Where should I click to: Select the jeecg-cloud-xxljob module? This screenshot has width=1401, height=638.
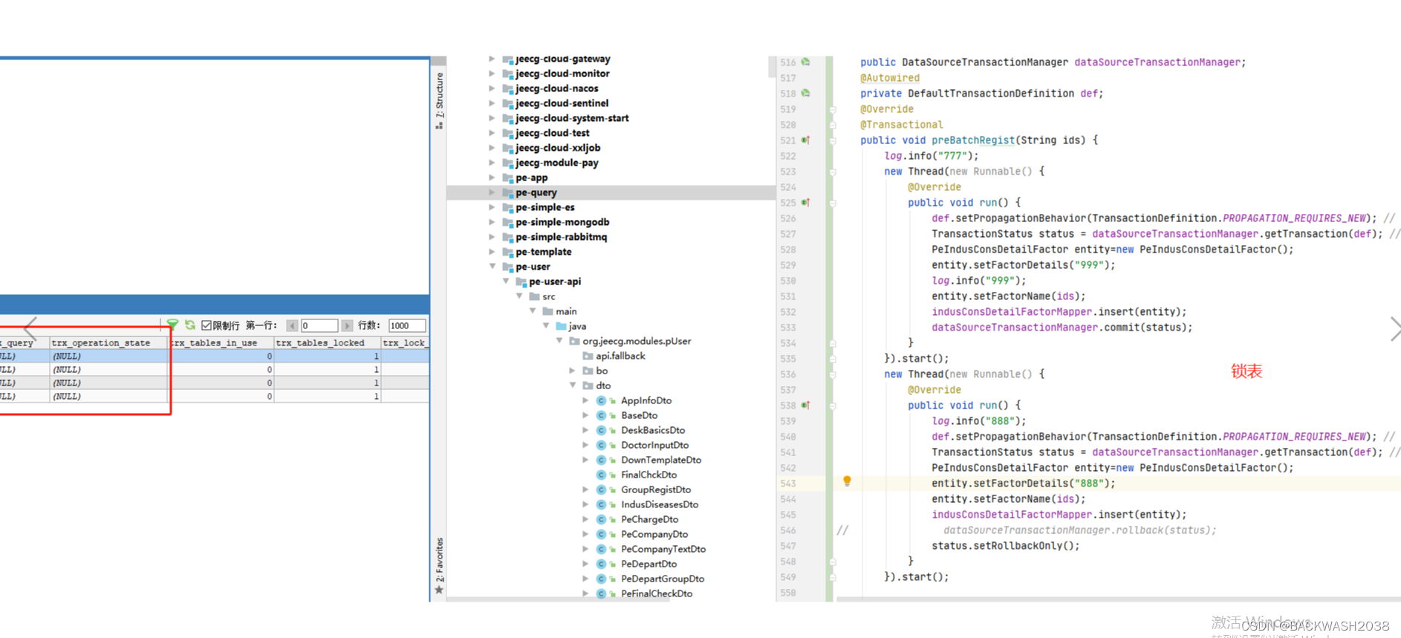coord(558,148)
